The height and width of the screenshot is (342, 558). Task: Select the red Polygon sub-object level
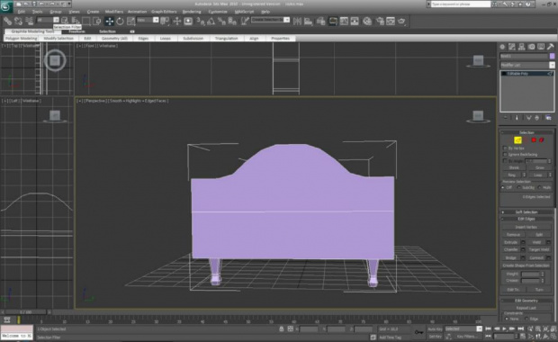tap(534, 140)
